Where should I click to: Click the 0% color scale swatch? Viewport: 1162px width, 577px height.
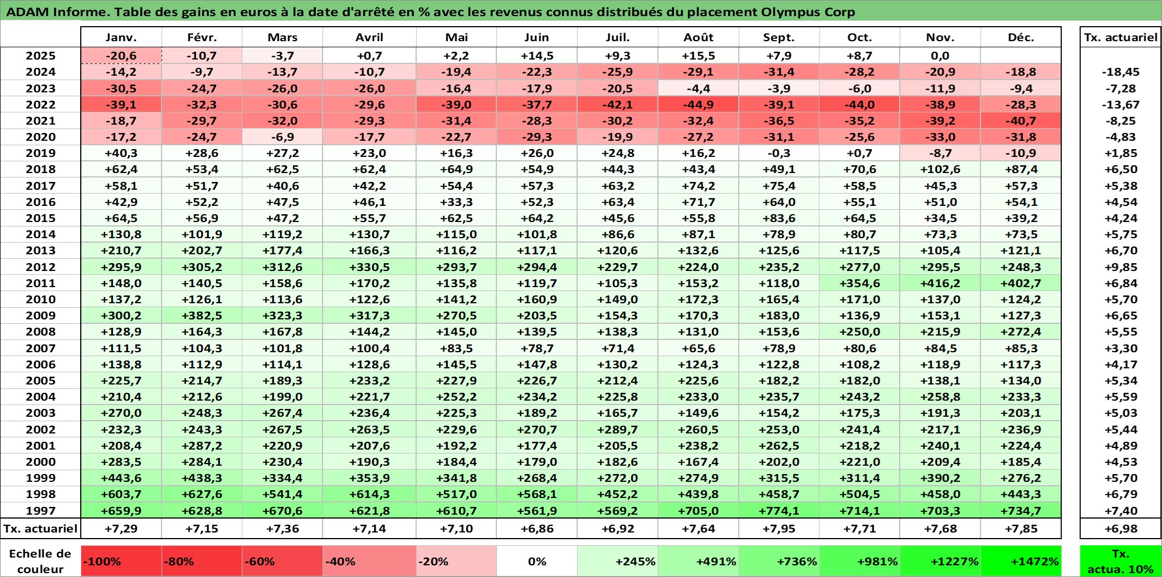point(537,561)
